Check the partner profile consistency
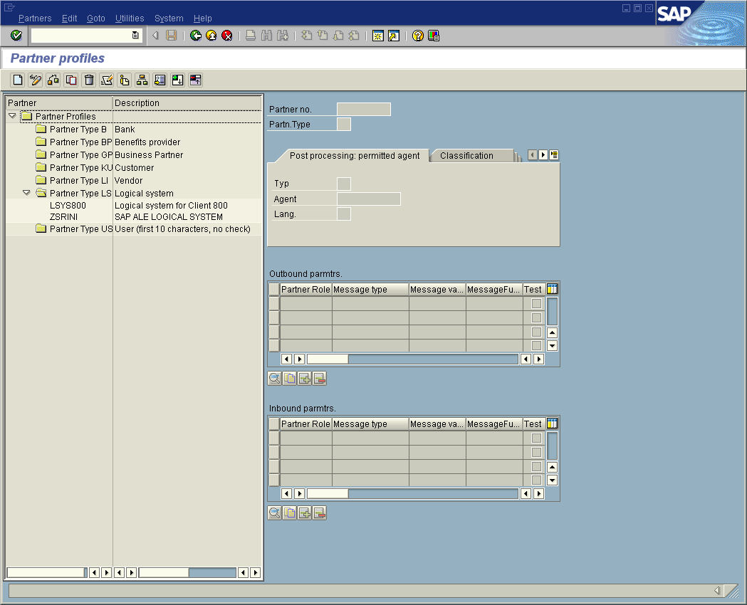Screen dimensions: 747x605 point(107,80)
